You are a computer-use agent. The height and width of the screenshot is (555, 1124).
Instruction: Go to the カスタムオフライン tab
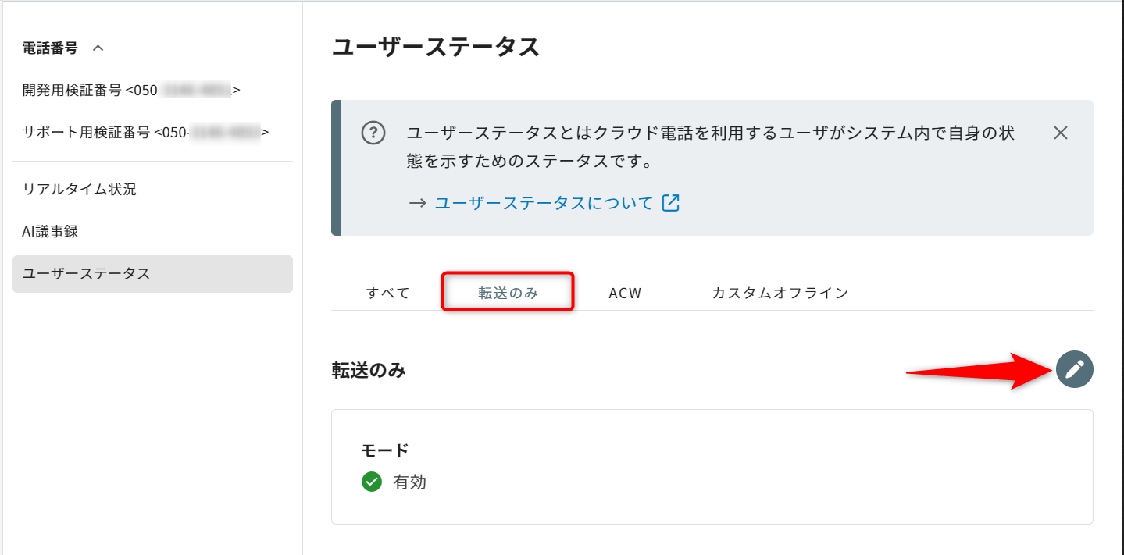[x=780, y=294]
